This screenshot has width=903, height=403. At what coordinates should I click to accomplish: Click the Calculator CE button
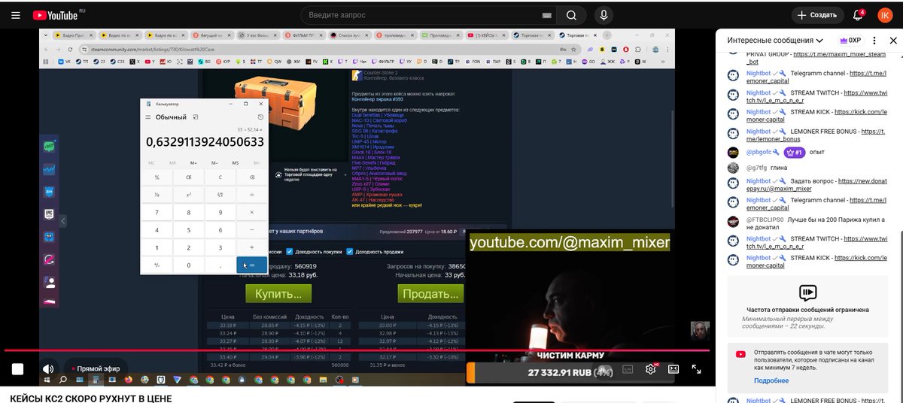pyautogui.click(x=188, y=177)
